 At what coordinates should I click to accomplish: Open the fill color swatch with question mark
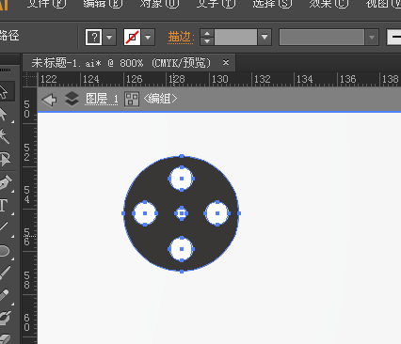pos(93,38)
